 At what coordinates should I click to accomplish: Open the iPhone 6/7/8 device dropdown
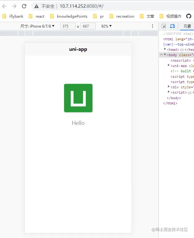click(37, 26)
